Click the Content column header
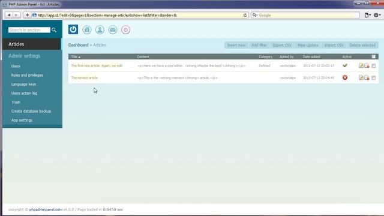Viewport: 384px width, 216px height. [x=143, y=56]
